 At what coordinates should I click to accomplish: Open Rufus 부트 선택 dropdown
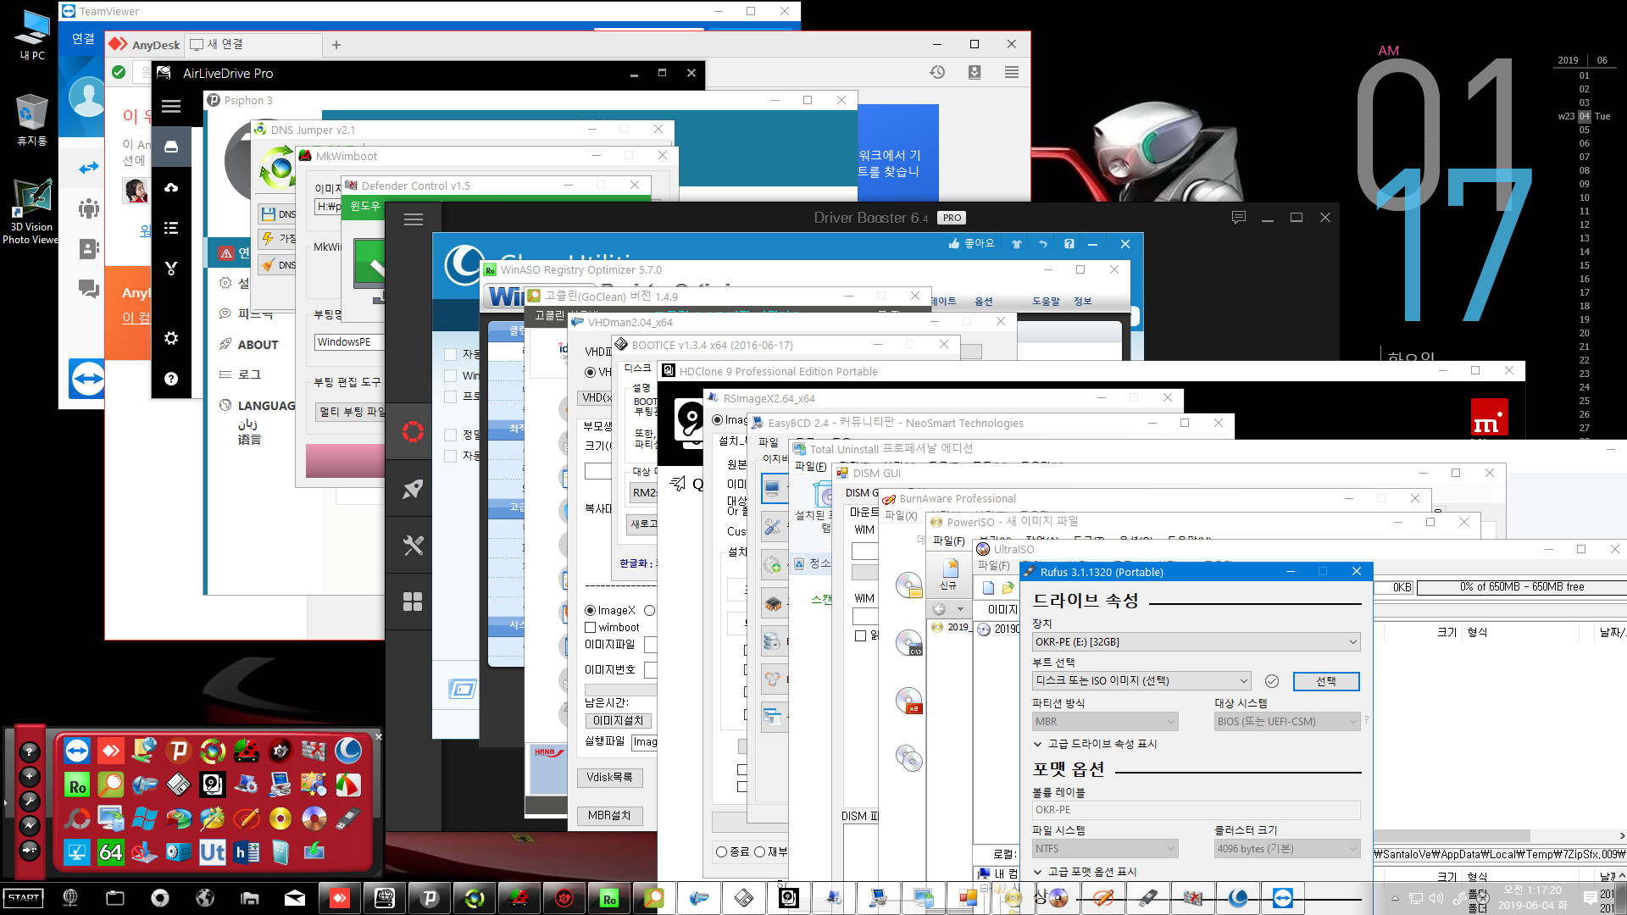coord(1141,681)
